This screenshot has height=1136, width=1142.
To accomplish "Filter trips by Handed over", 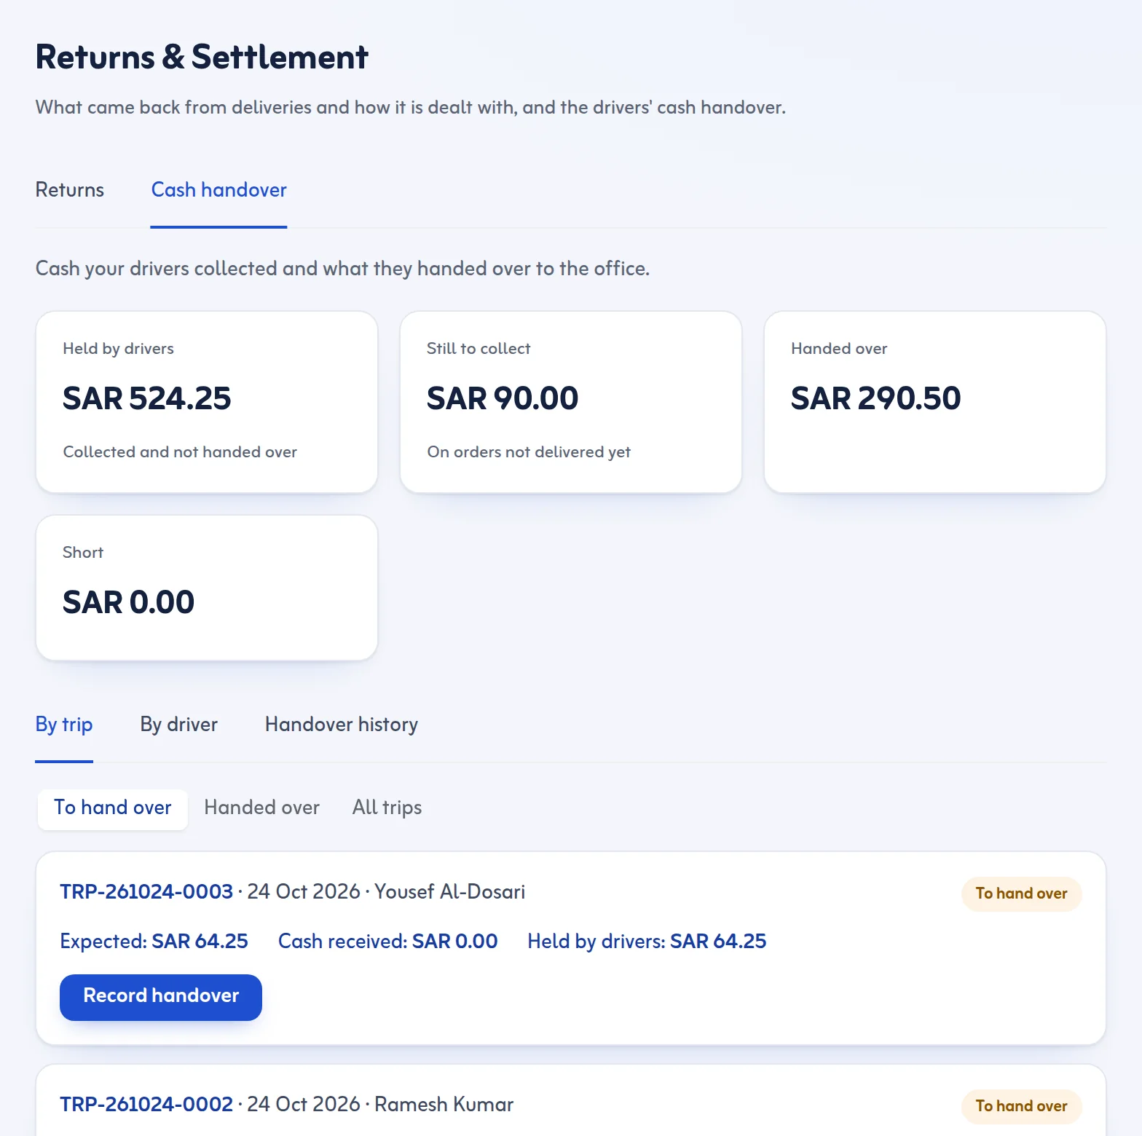I will [x=262, y=808].
